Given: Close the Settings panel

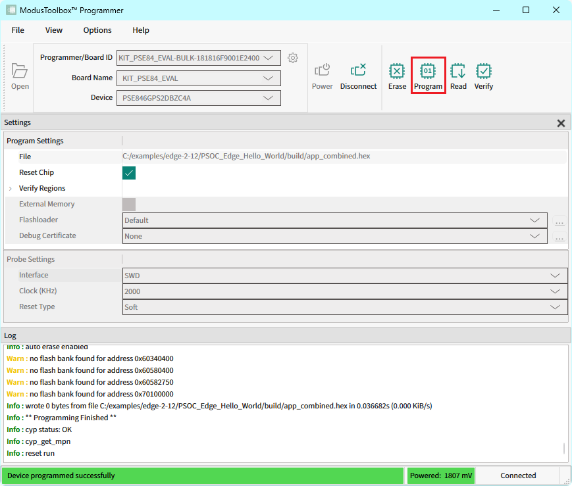Looking at the screenshot, I should pos(561,123).
